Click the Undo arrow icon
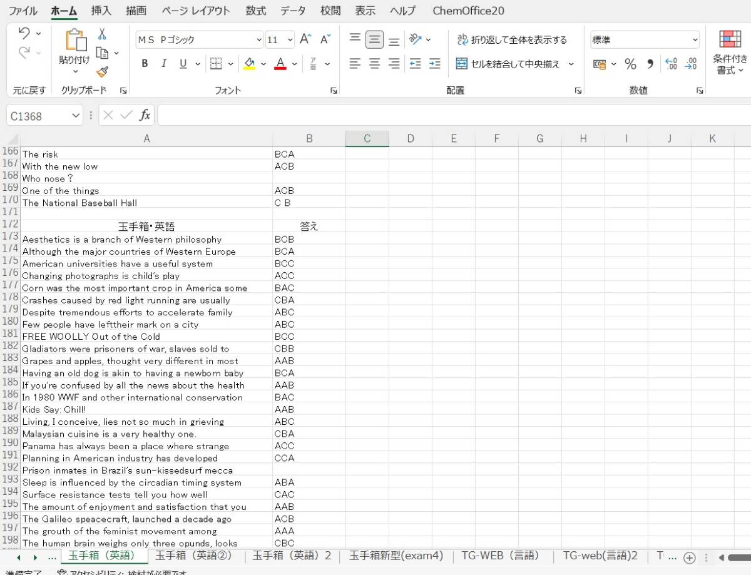Screen dimensions: 751x575 (x=24, y=33)
